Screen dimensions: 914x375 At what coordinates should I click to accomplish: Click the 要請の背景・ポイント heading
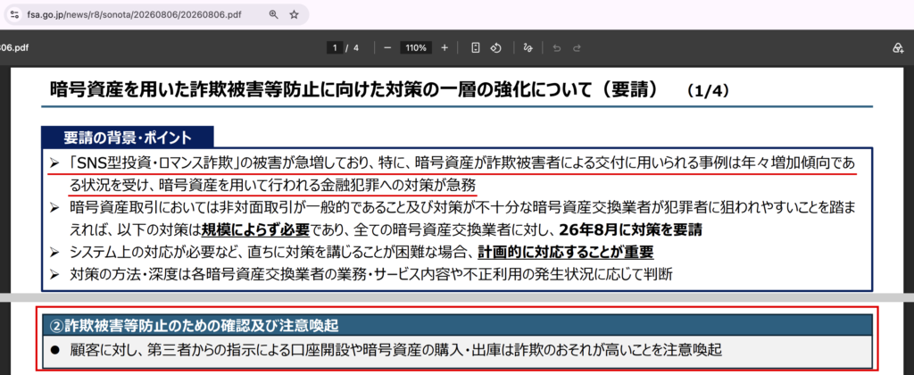(128, 137)
